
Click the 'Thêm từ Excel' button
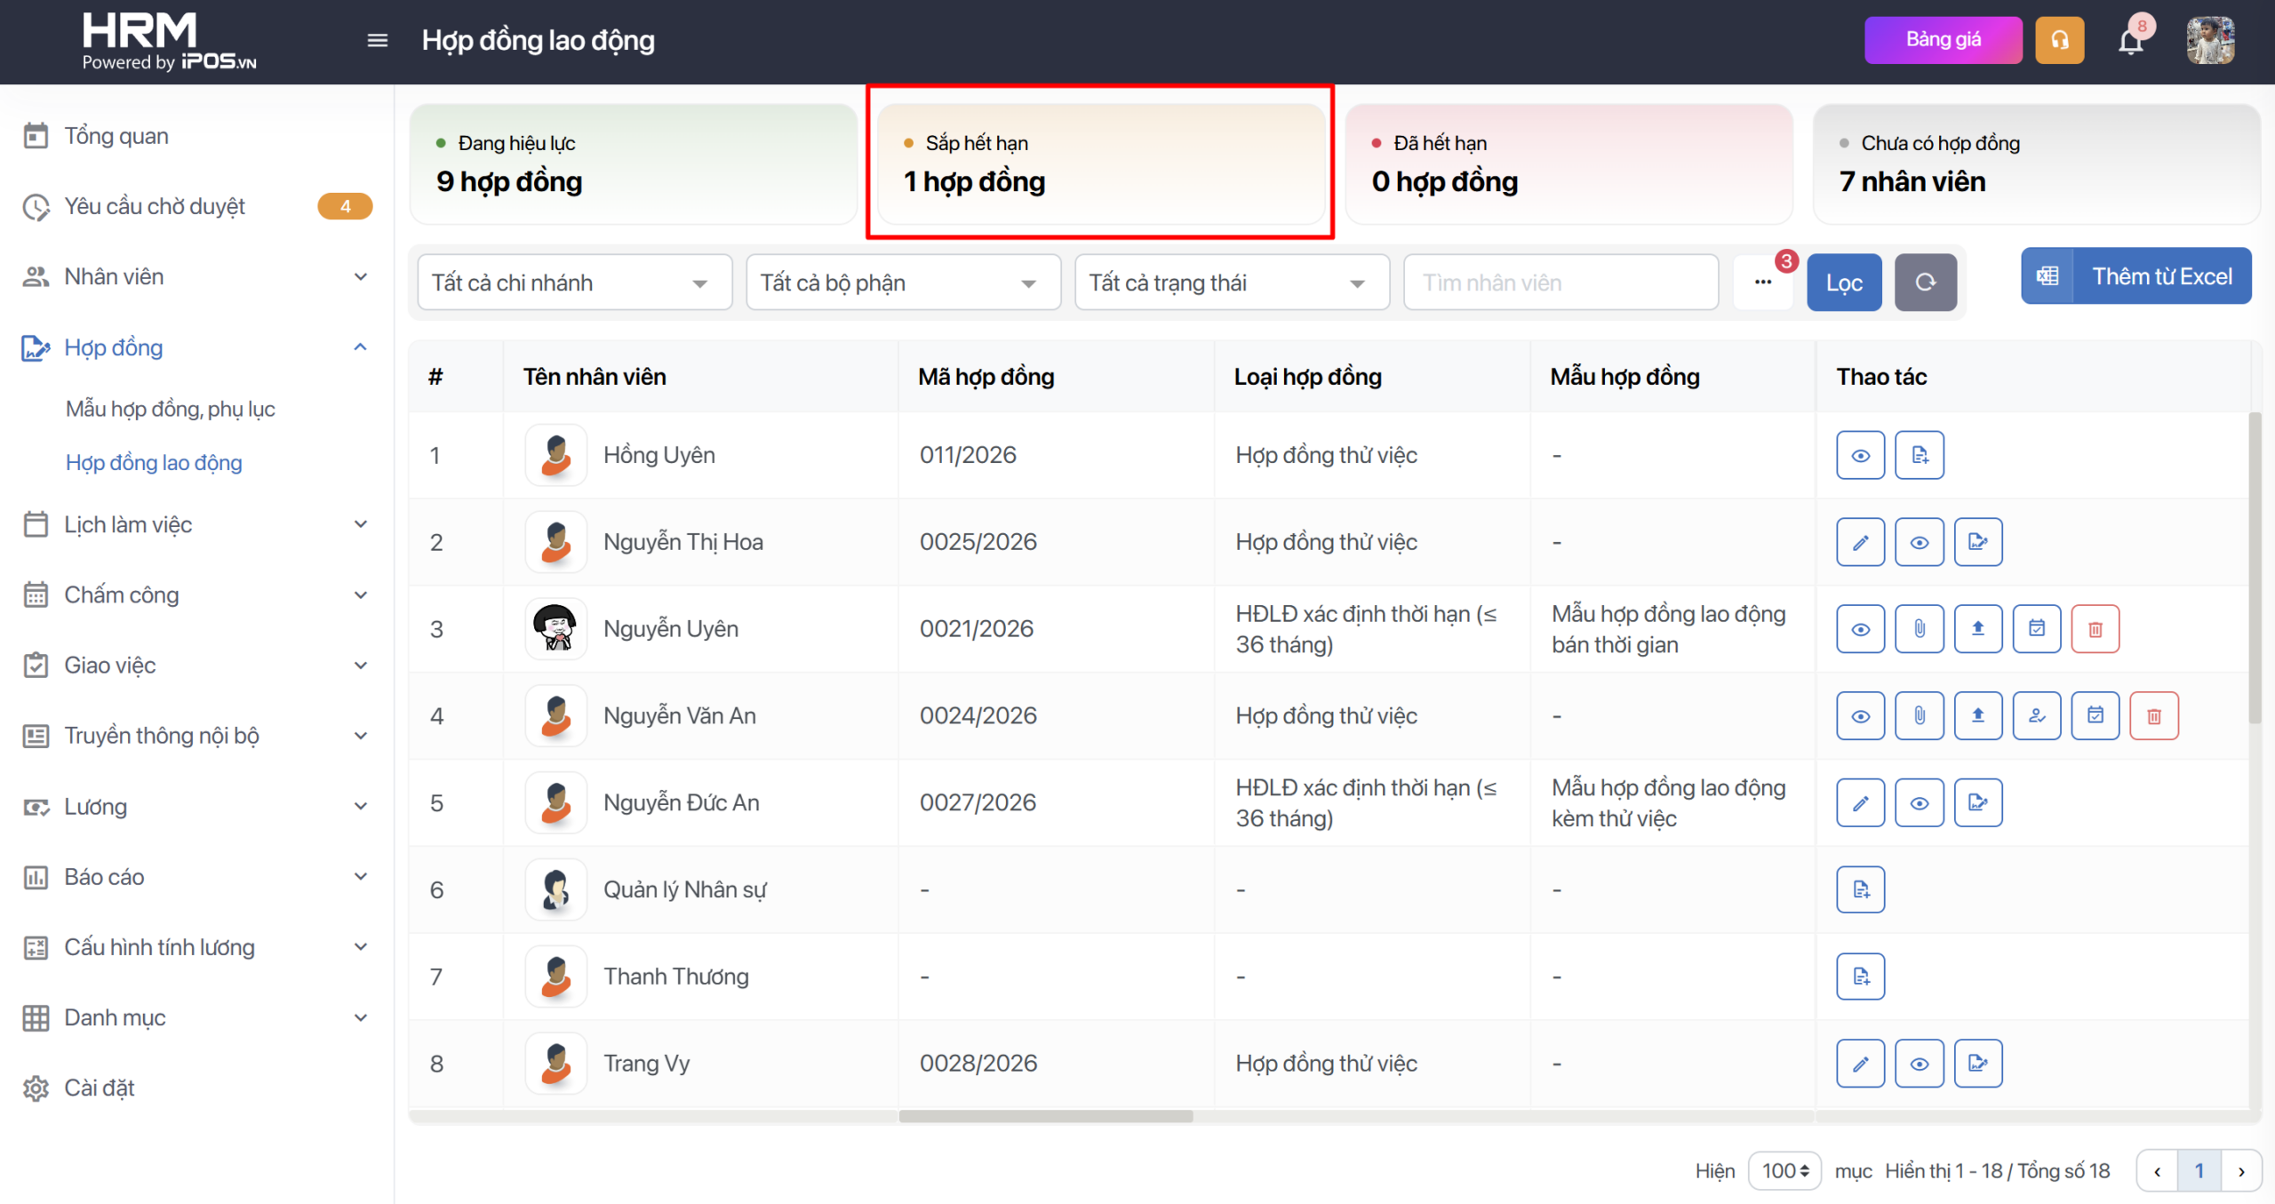(2135, 276)
